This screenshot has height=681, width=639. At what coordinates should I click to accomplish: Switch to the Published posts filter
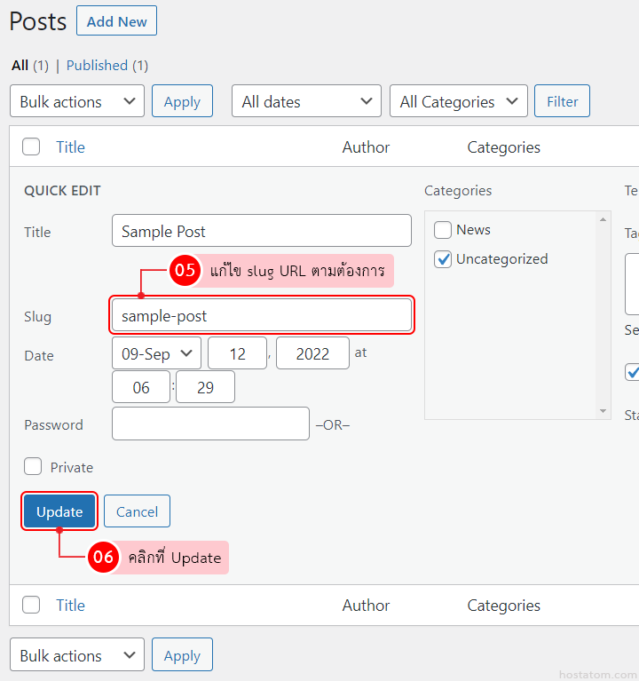(x=97, y=65)
